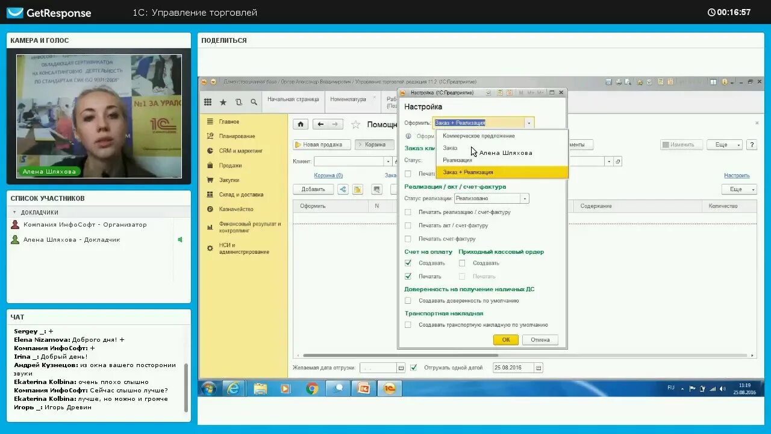The width and height of the screenshot is (771, 434).
Task: Open the Настроить link
Action: (737, 175)
